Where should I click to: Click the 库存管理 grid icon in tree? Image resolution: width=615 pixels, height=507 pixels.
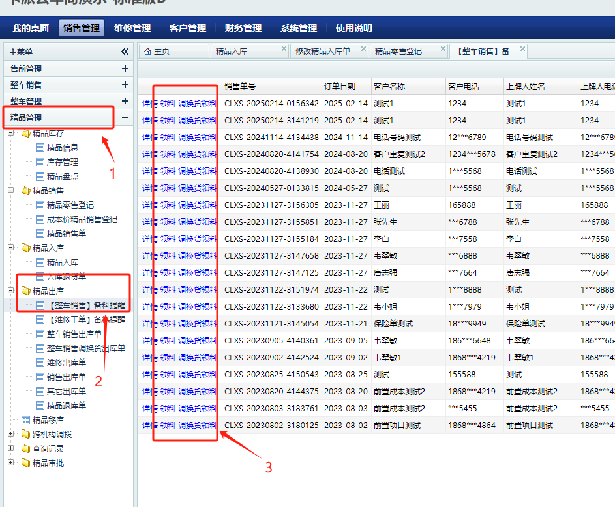click(40, 162)
